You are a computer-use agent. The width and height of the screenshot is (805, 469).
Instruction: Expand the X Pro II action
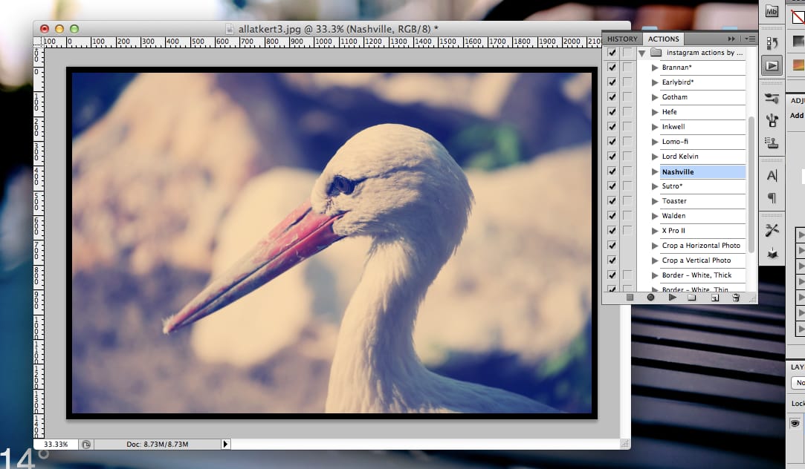(655, 231)
